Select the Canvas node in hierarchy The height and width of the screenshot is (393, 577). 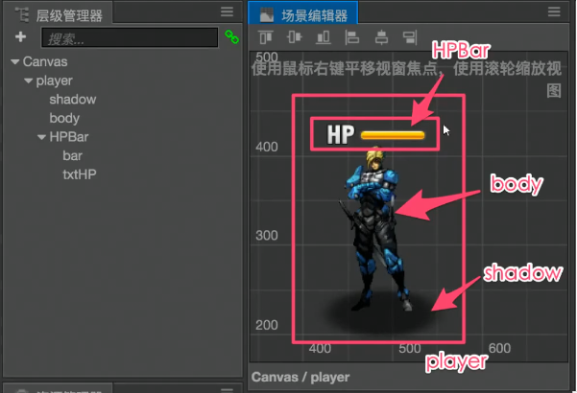click(45, 61)
